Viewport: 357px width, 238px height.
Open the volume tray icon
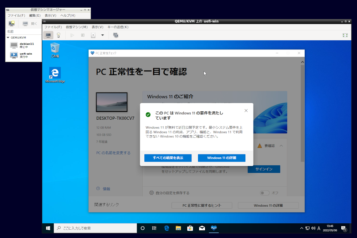click(313, 228)
